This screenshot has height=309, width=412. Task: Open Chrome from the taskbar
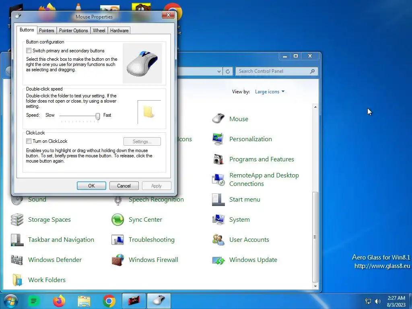[109, 301]
